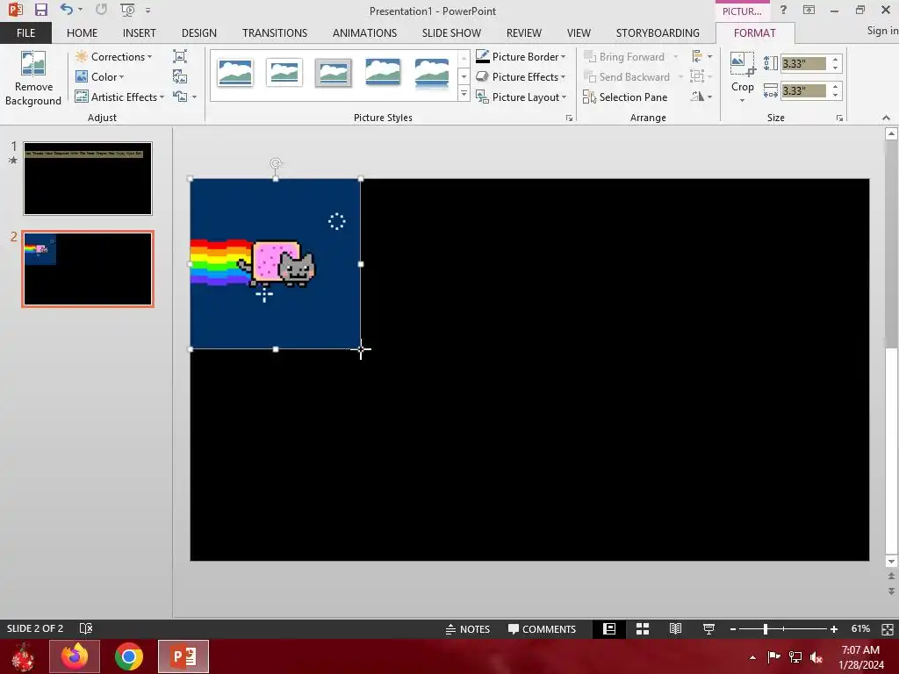Click the Change Picture icon
The height and width of the screenshot is (674, 899).
click(180, 77)
